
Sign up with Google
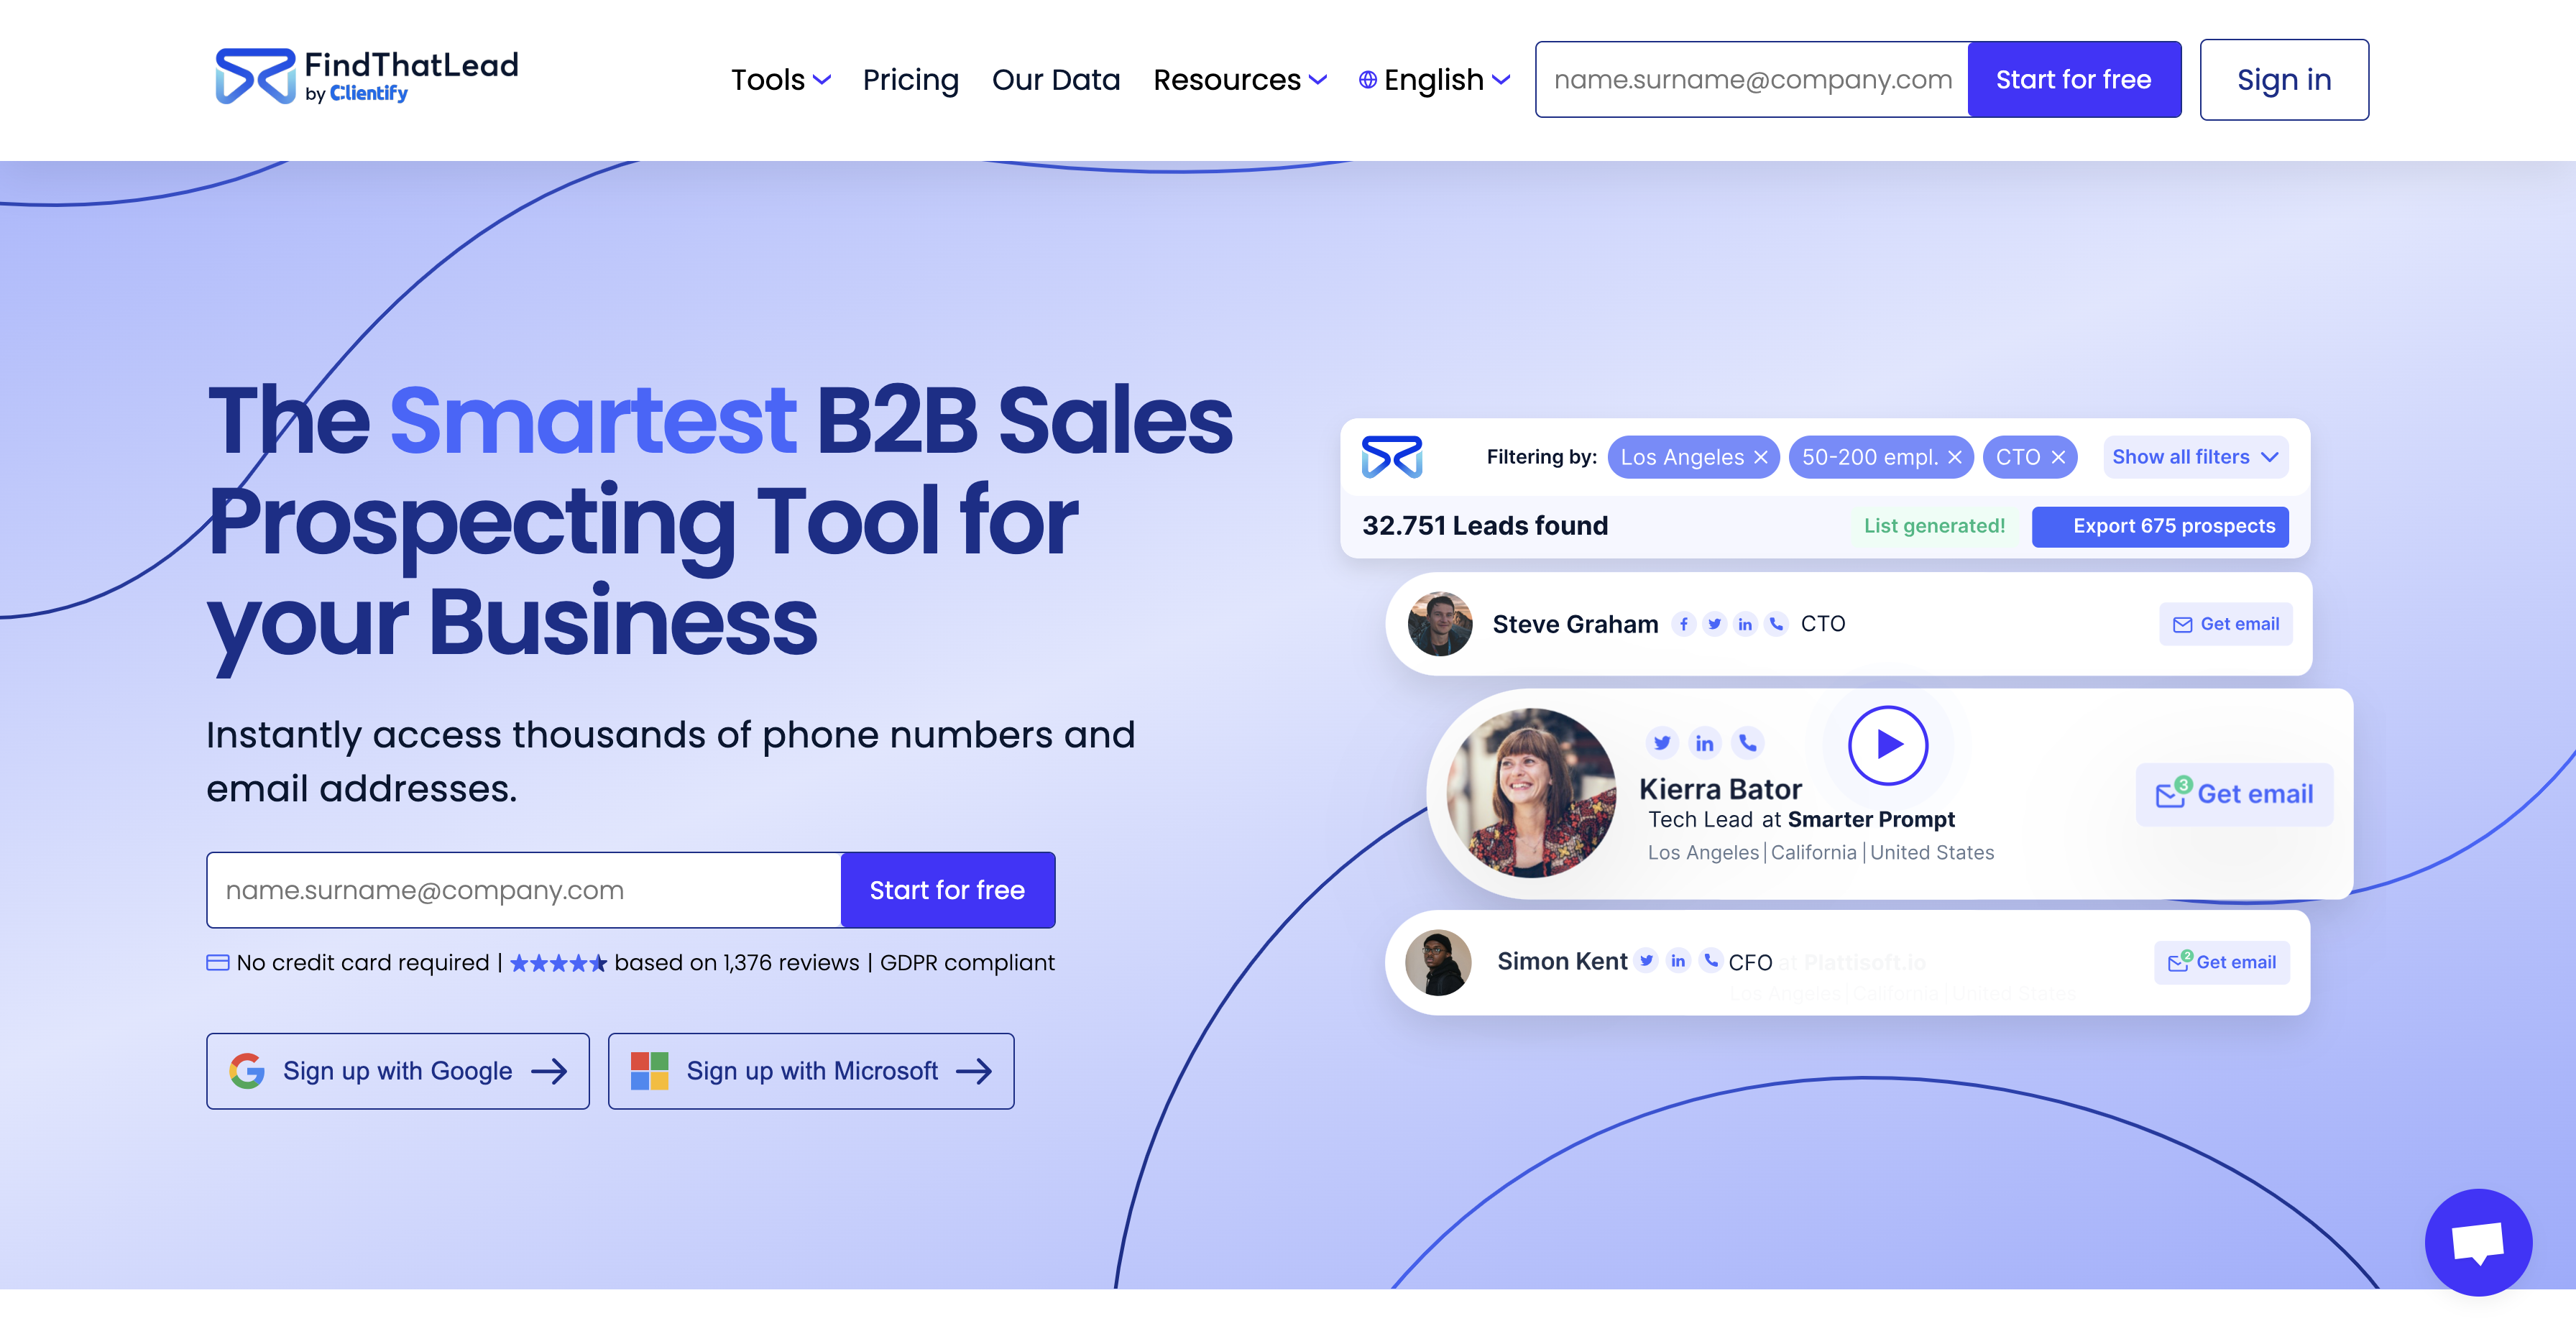click(x=397, y=1071)
